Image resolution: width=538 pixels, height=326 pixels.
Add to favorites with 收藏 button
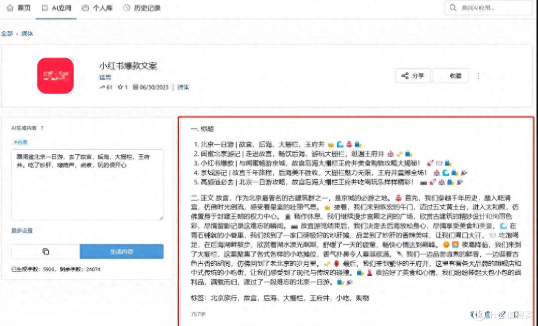tap(450, 76)
